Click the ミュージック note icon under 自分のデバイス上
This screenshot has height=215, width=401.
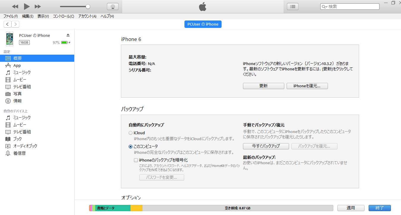(8, 118)
